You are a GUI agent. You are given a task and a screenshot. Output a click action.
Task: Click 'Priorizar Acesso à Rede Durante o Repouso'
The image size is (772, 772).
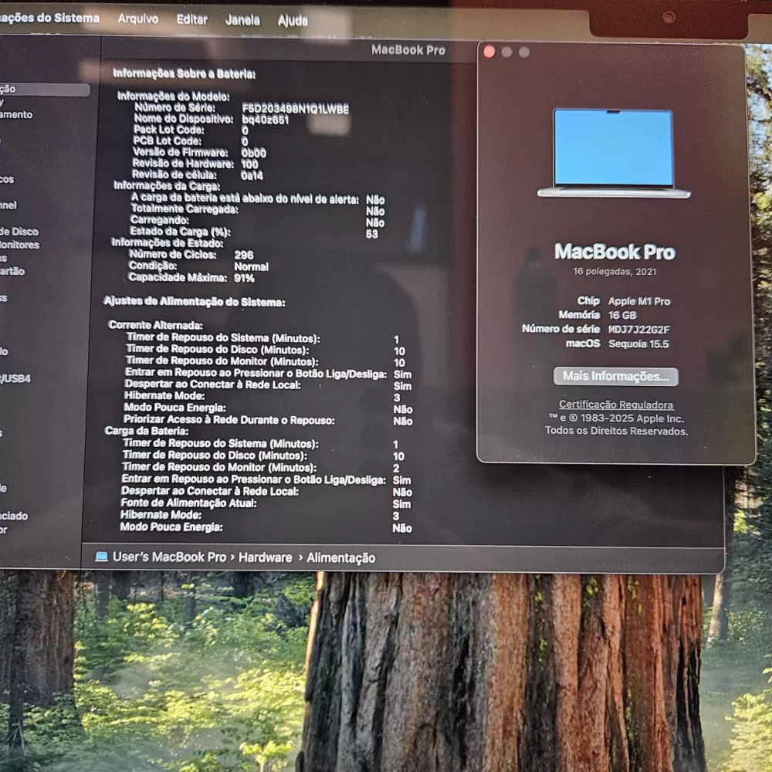pos(229,419)
